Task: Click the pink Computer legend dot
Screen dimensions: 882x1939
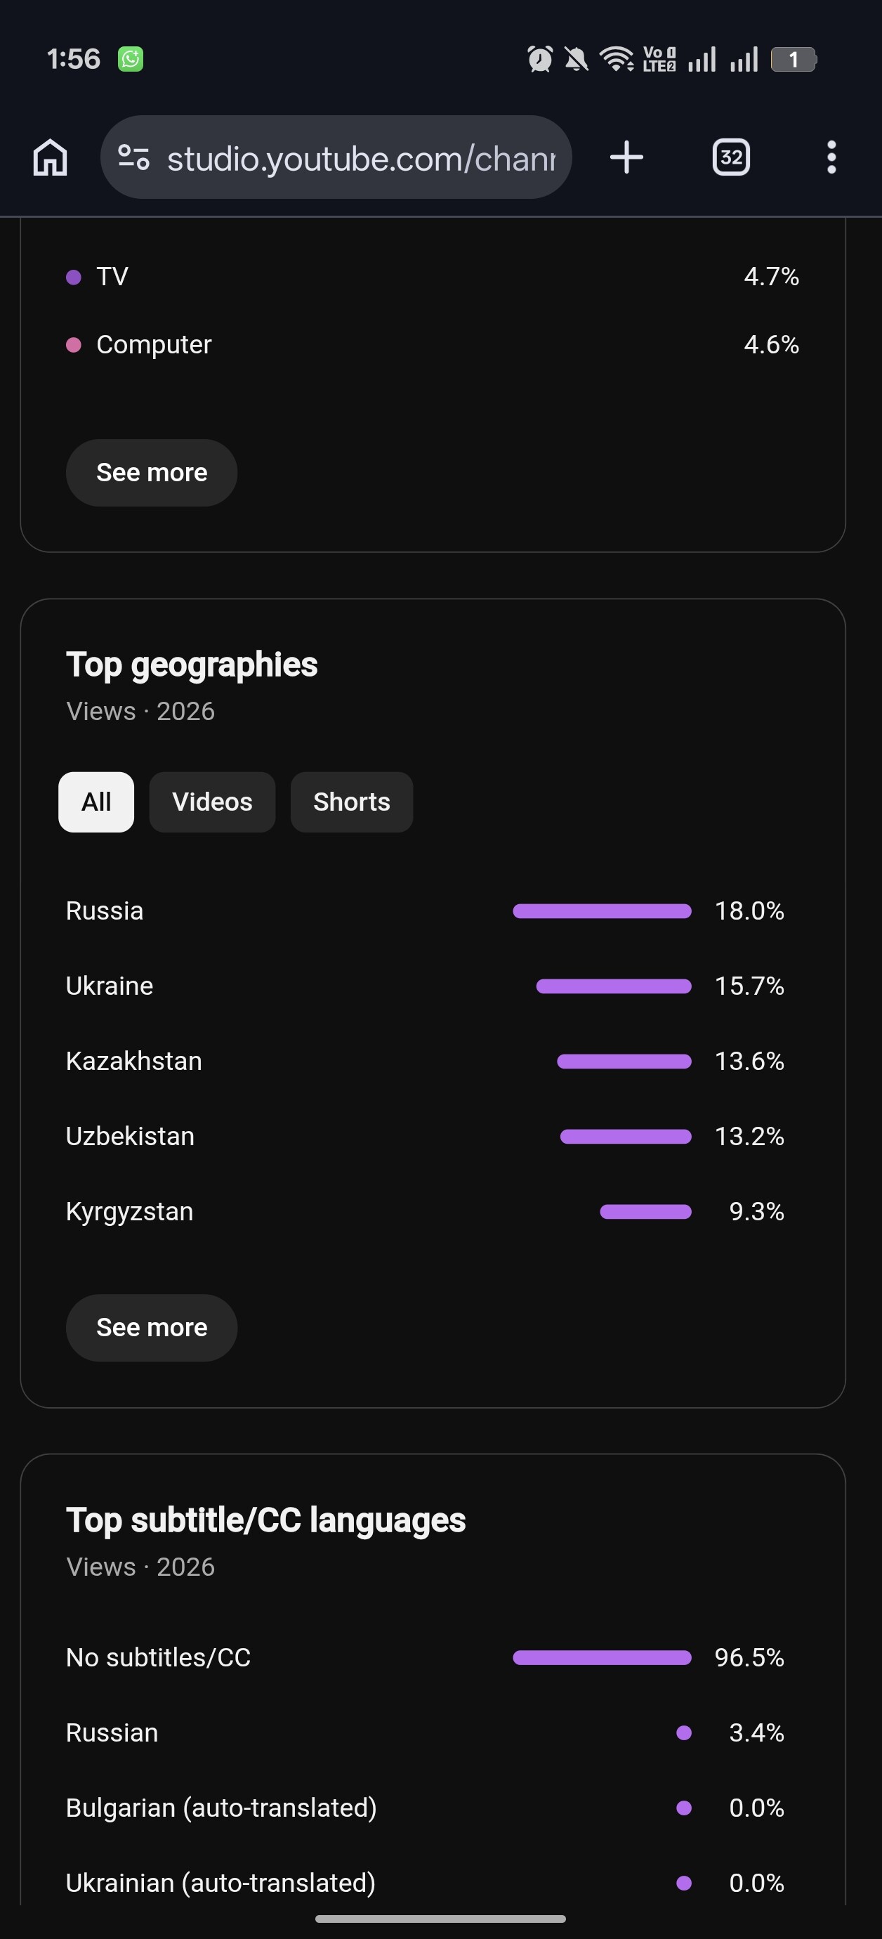Action: coord(74,345)
